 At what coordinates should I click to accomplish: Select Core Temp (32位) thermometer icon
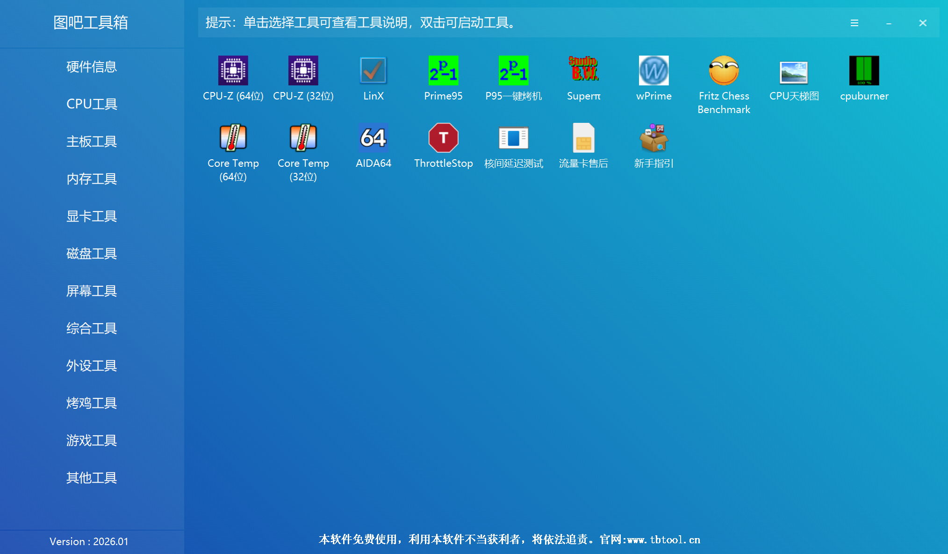click(x=303, y=138)
